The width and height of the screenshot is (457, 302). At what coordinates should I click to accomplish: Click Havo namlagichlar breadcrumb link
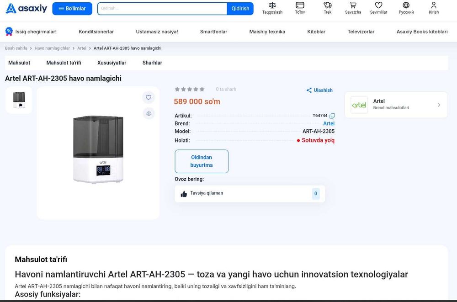(x=52, y=48)
